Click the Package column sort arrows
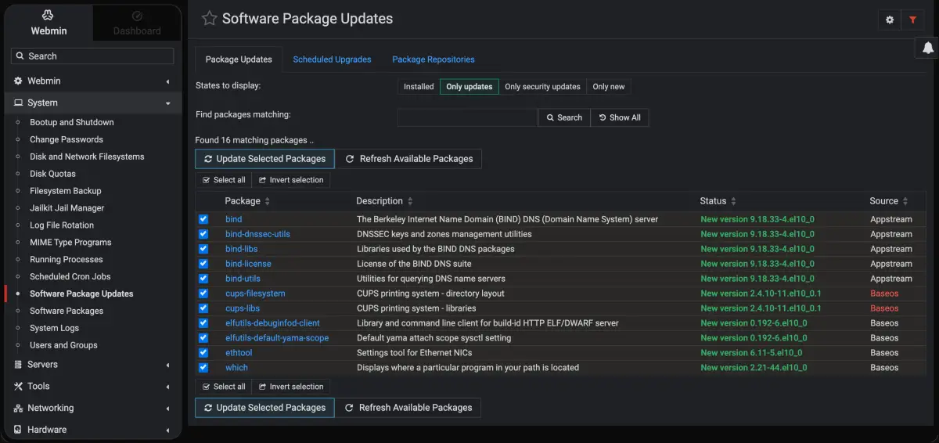This screenshot has width=939, height=443. tap(267, 201)
